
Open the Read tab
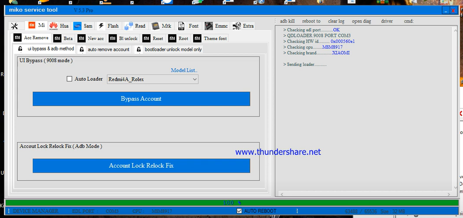point(135,26)
